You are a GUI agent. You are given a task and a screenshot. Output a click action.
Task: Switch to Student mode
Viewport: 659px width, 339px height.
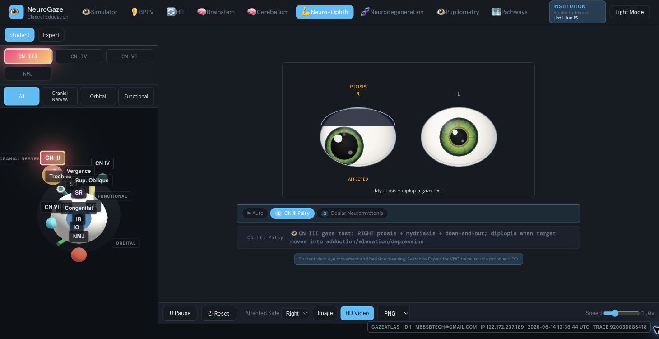coord(19,35)
